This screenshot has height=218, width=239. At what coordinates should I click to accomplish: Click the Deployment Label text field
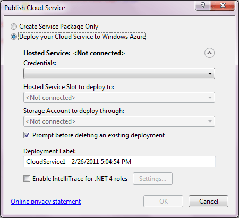119,161
